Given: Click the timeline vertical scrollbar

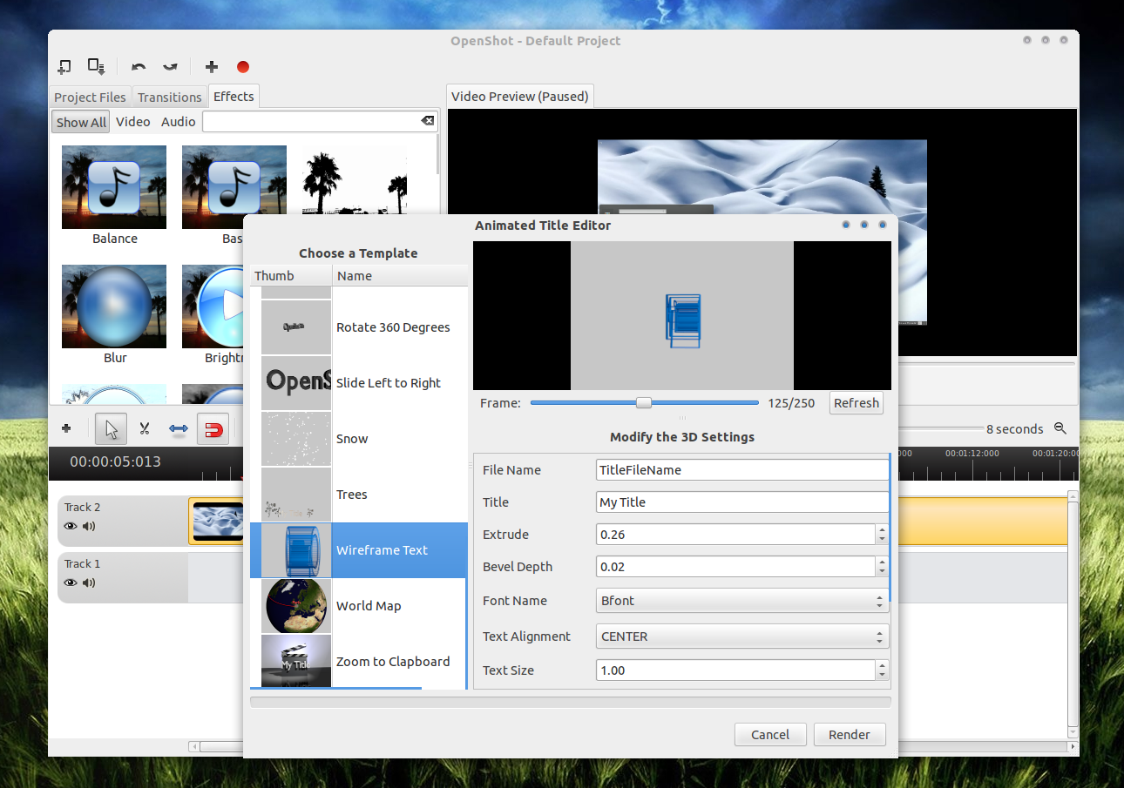Looking at the screenshot, I should click(1073, 614).
